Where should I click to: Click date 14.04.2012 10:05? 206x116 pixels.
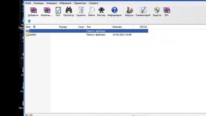tap(122, 35)
